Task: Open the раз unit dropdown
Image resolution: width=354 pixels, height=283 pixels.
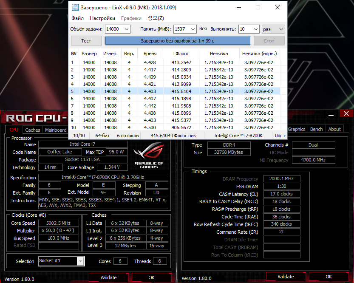Action: click(273, 29)
